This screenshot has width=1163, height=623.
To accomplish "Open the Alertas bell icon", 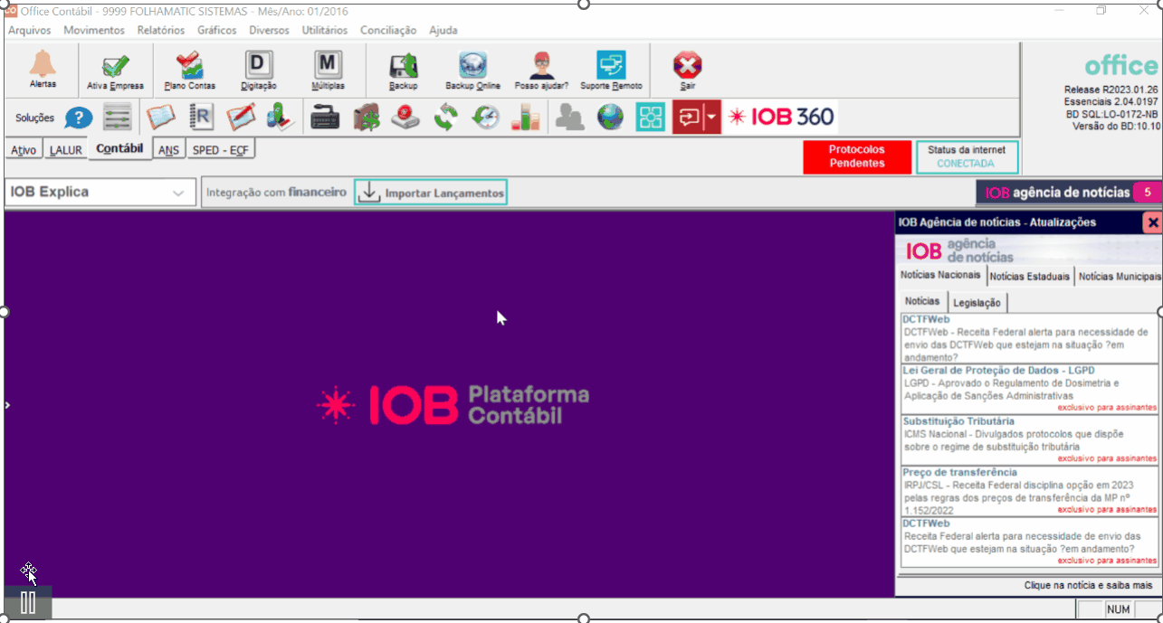I will (43, 69).
